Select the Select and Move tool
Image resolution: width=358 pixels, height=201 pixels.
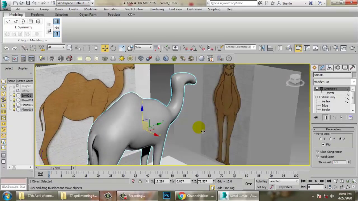(x=105, y=48)
